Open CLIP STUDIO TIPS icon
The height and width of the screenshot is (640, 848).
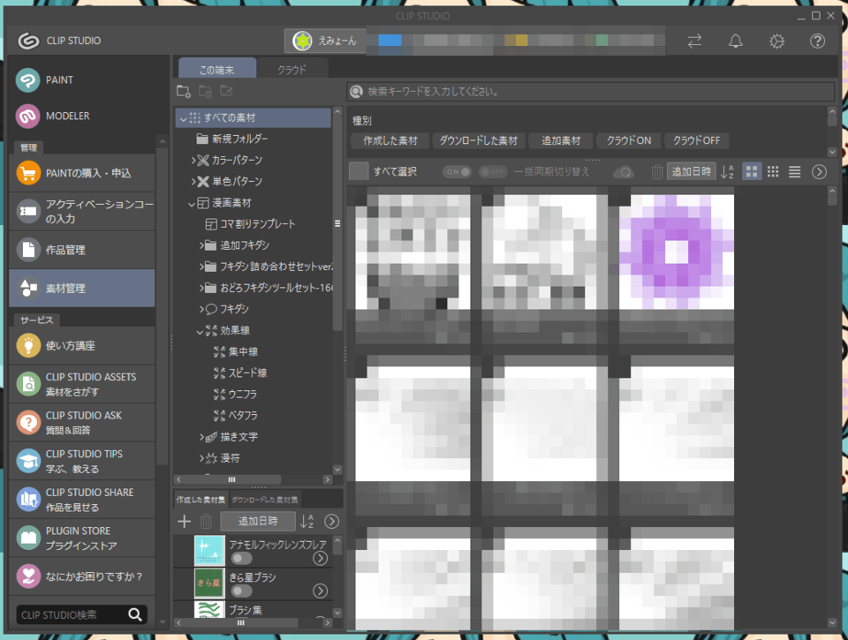[x=28, y=461]
